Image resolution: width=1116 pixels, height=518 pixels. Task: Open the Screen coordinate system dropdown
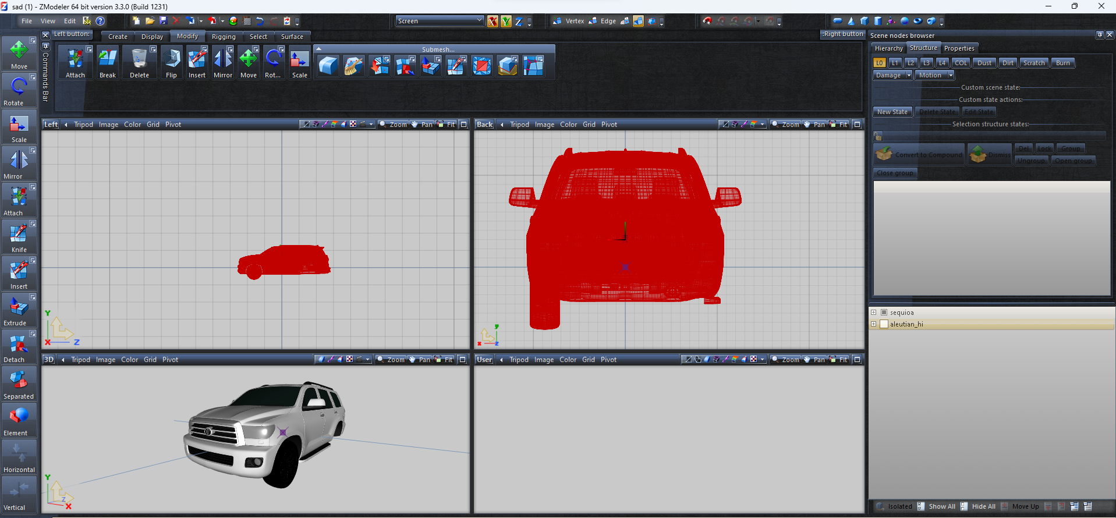[x=440, y=21]
